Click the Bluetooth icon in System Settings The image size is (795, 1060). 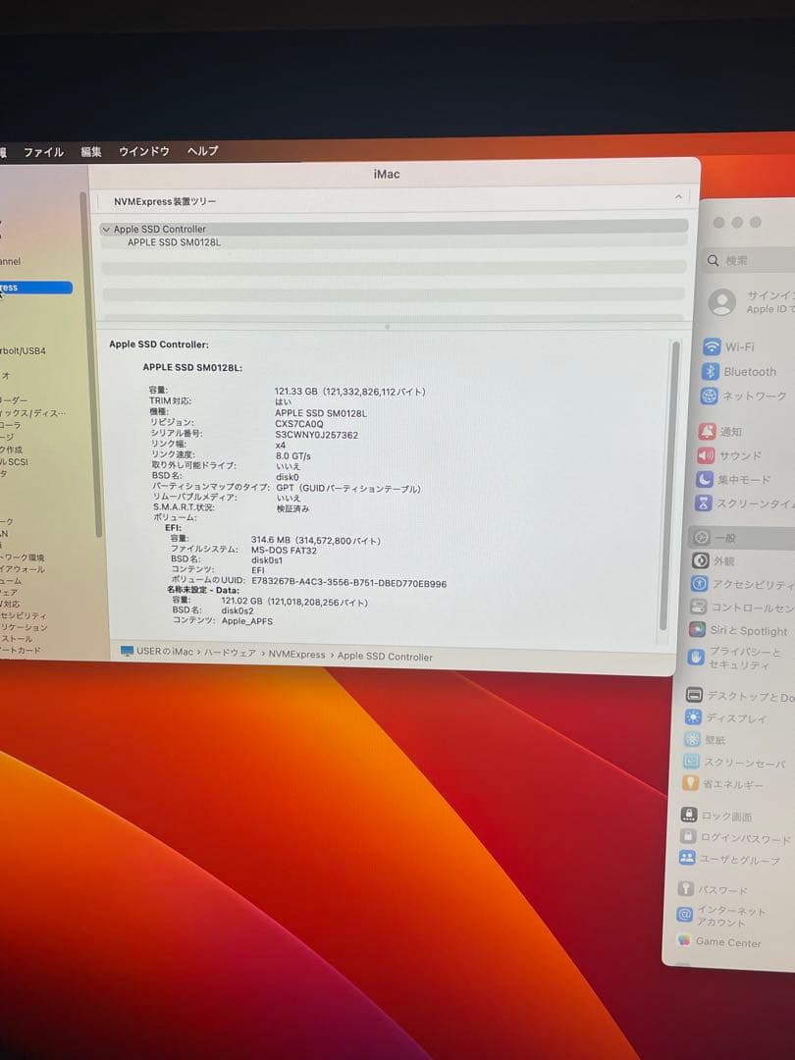click(711, 372)
